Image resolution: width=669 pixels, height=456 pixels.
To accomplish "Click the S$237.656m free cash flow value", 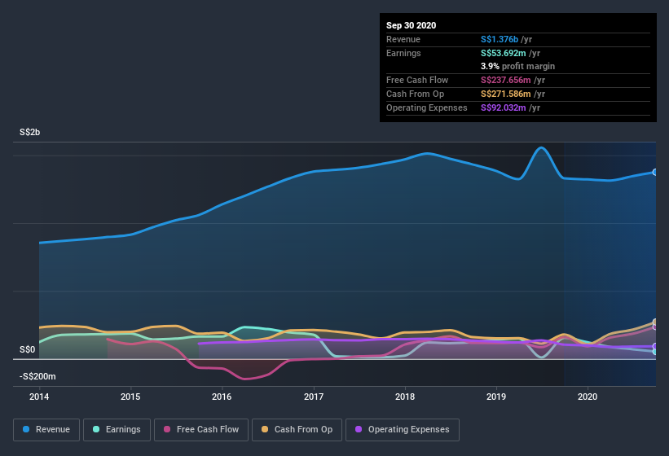I will point(505,80).
